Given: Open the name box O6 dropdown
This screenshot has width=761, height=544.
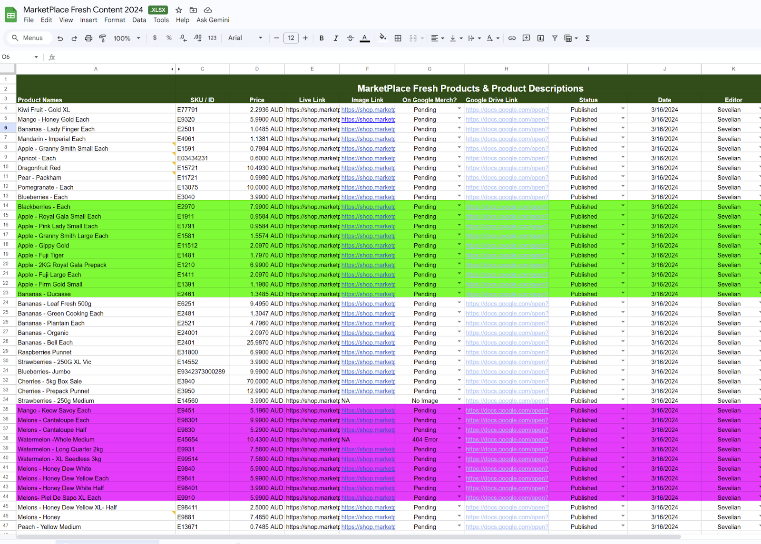Looking at the screenshot, I should 36,57.
